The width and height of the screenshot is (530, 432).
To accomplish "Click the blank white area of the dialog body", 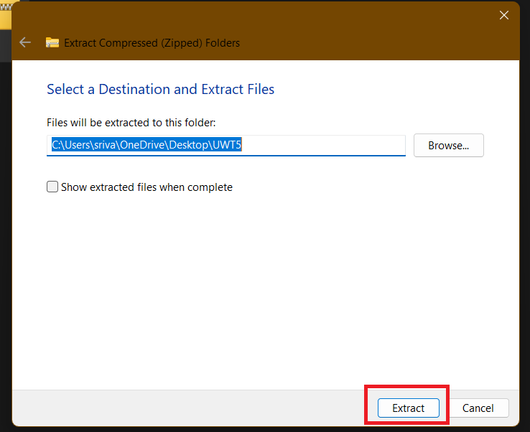I will click(266, 287).
